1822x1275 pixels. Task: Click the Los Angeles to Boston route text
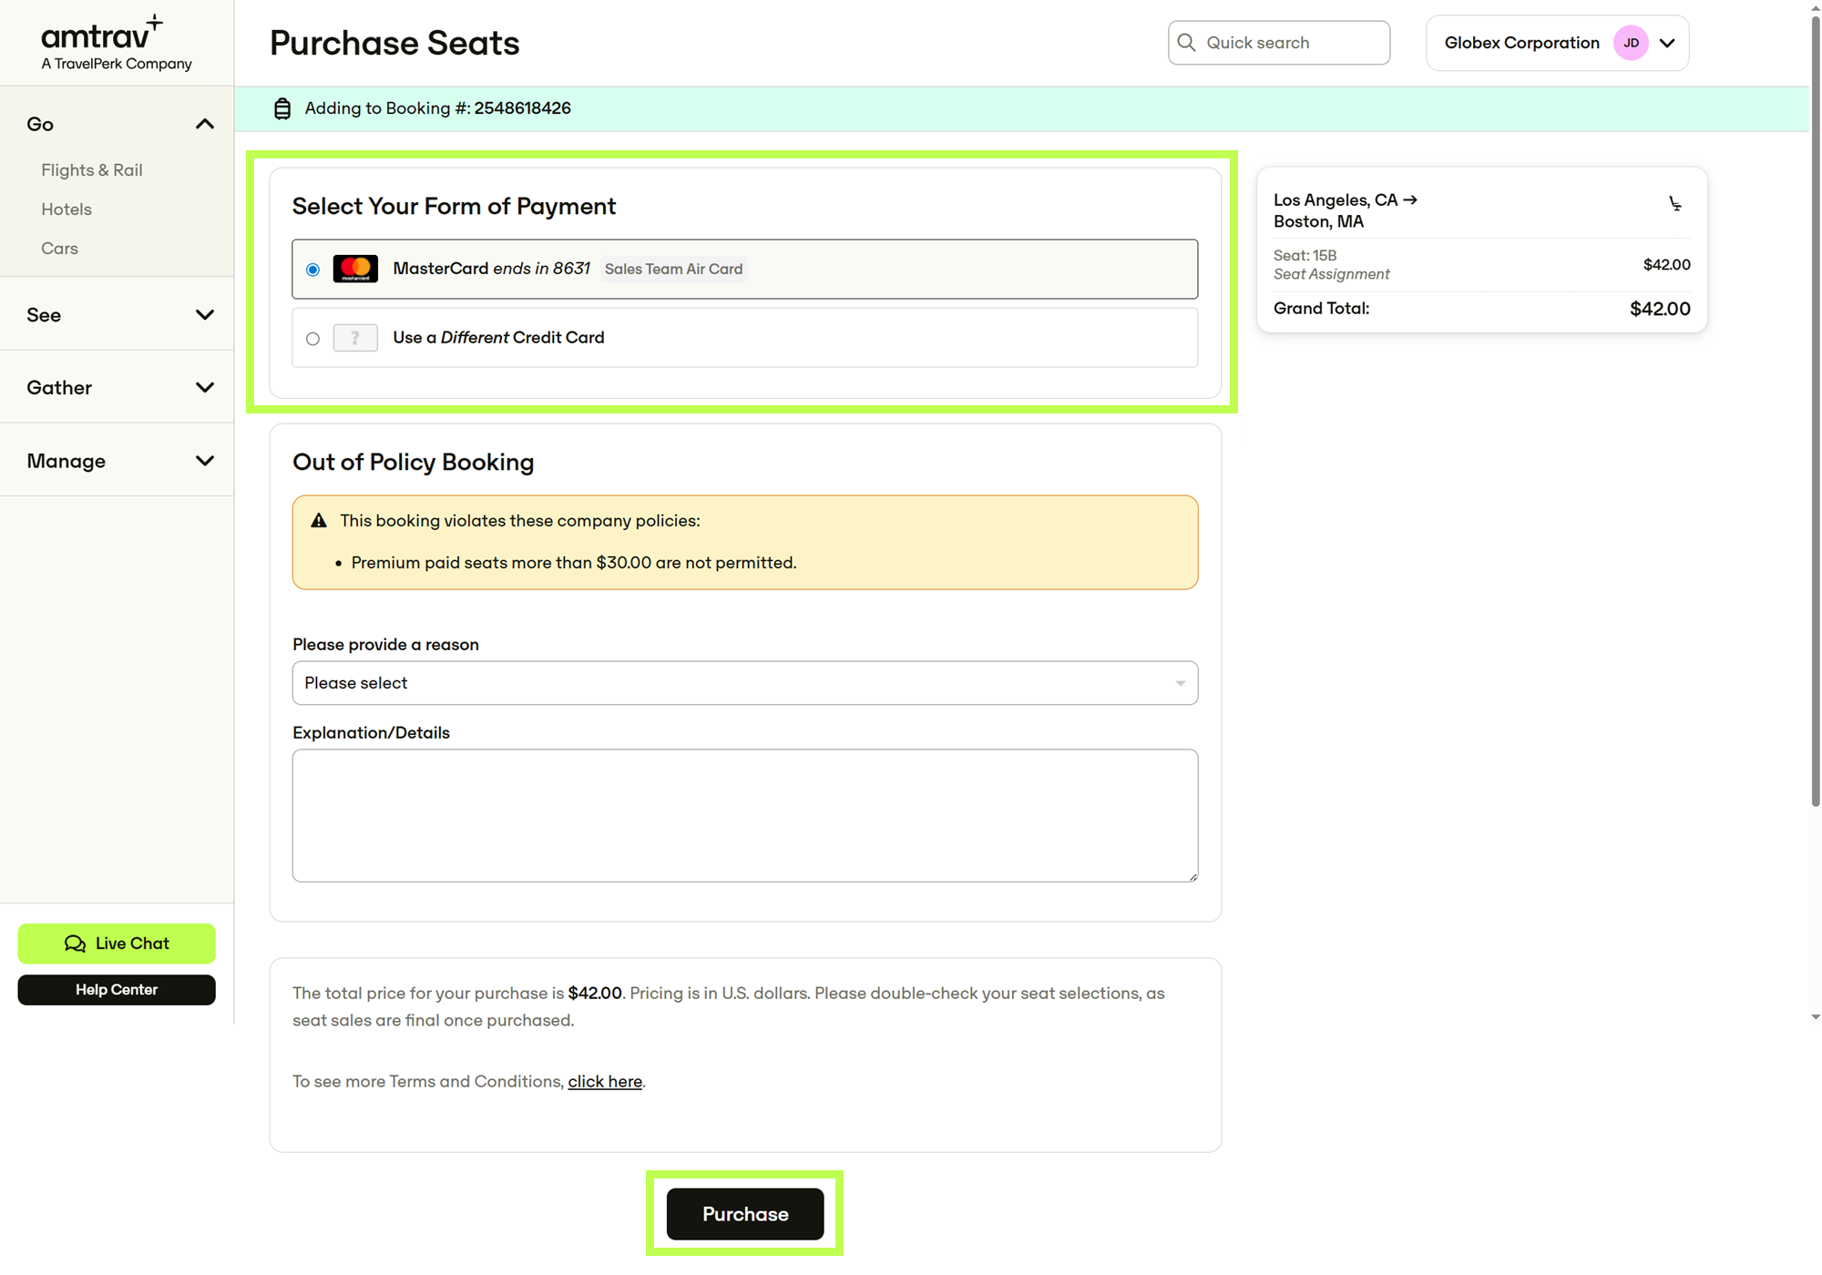point(1346,210)
